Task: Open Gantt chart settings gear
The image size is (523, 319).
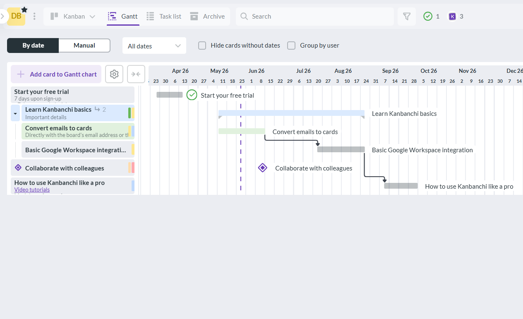Action: (114, 74)
